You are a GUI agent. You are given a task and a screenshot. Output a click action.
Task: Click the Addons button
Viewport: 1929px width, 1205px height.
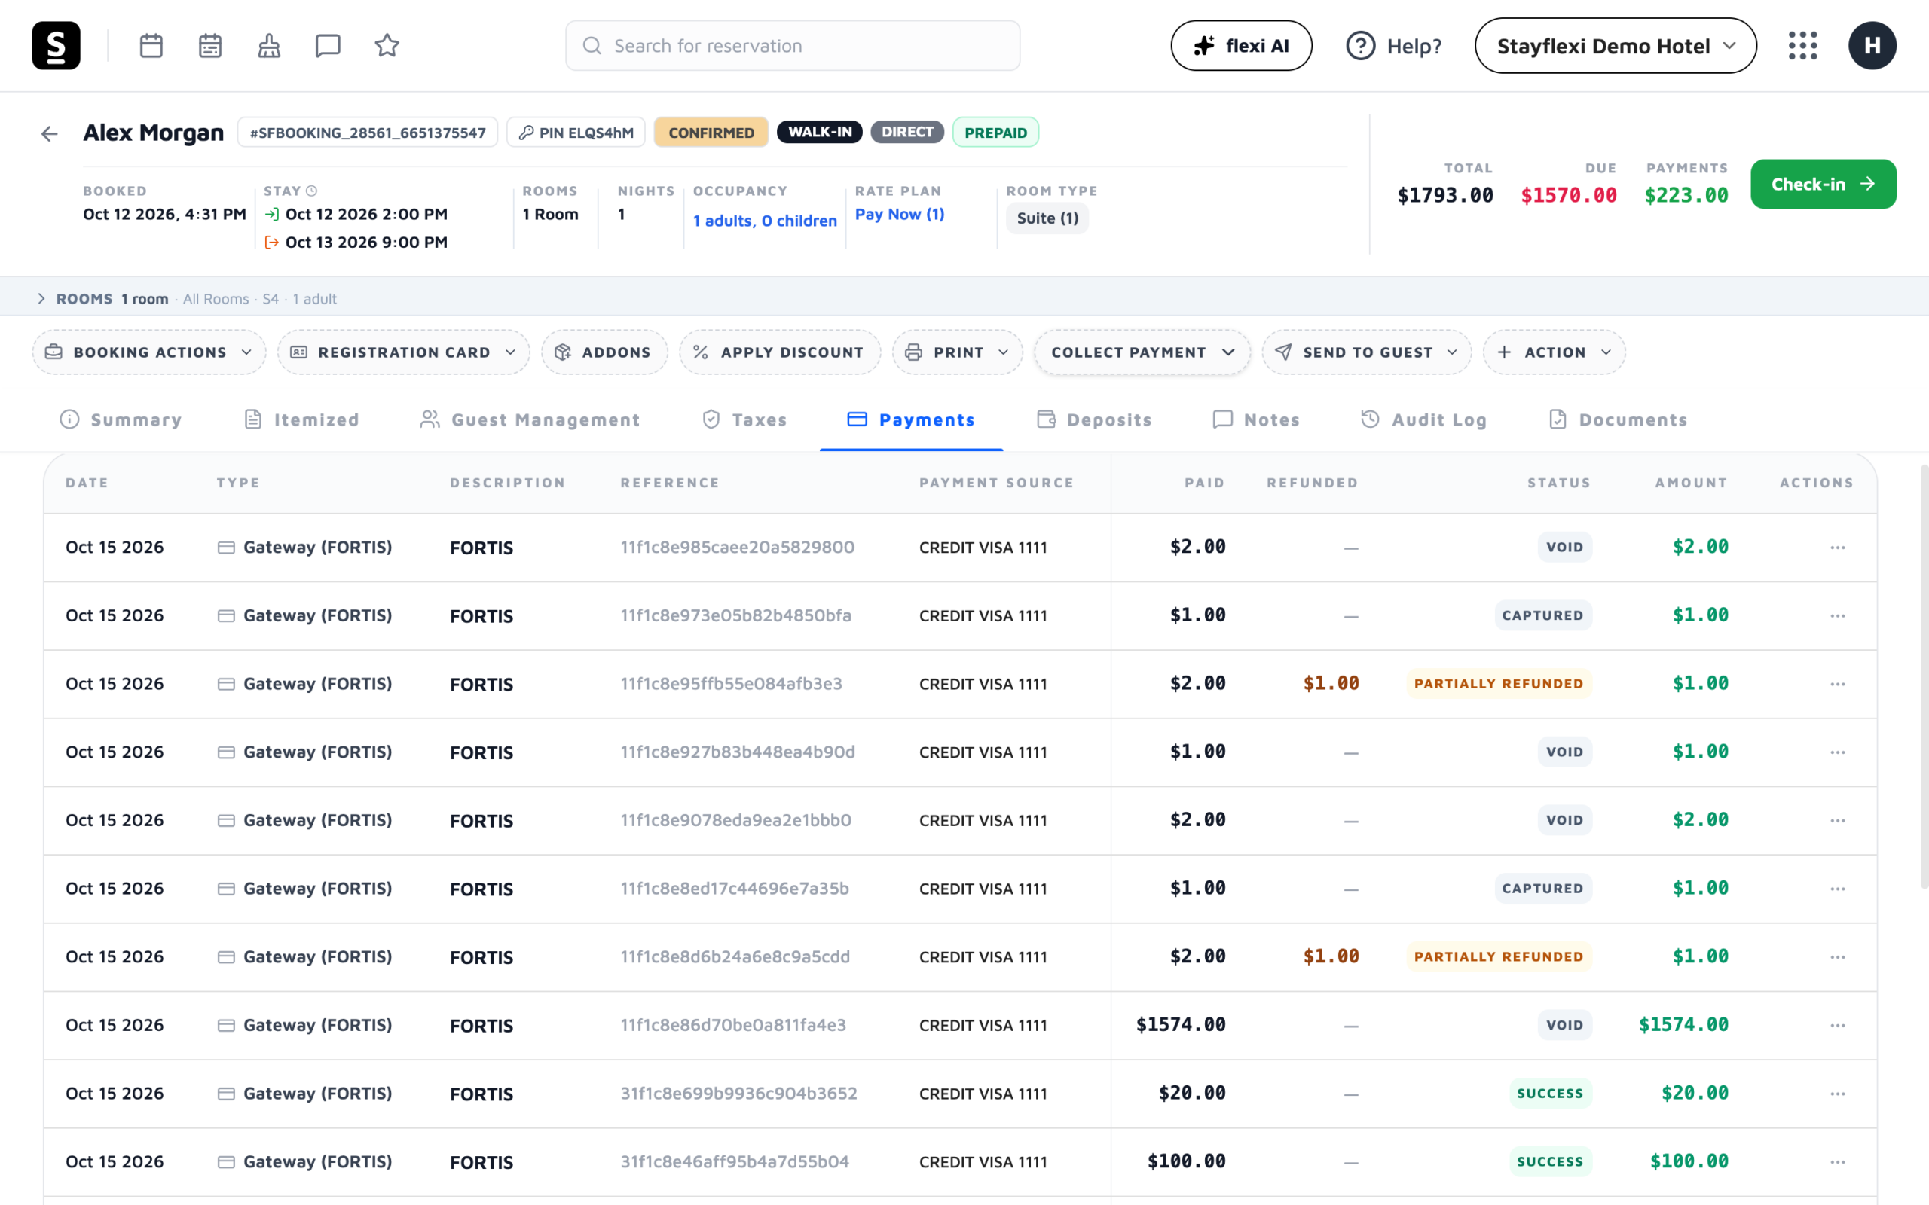point(604,352)
